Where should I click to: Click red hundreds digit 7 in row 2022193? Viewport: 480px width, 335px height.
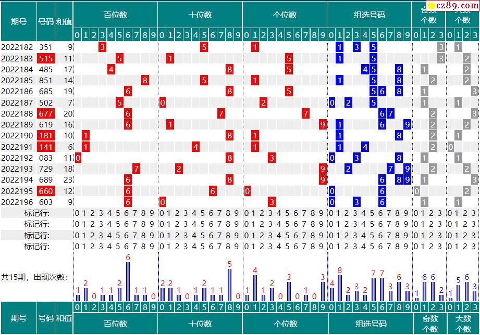[x=136, y=169]
